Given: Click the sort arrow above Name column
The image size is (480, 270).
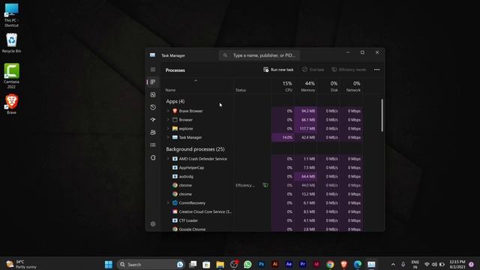Looking at the screenshot, I should (x=196, y=81).
